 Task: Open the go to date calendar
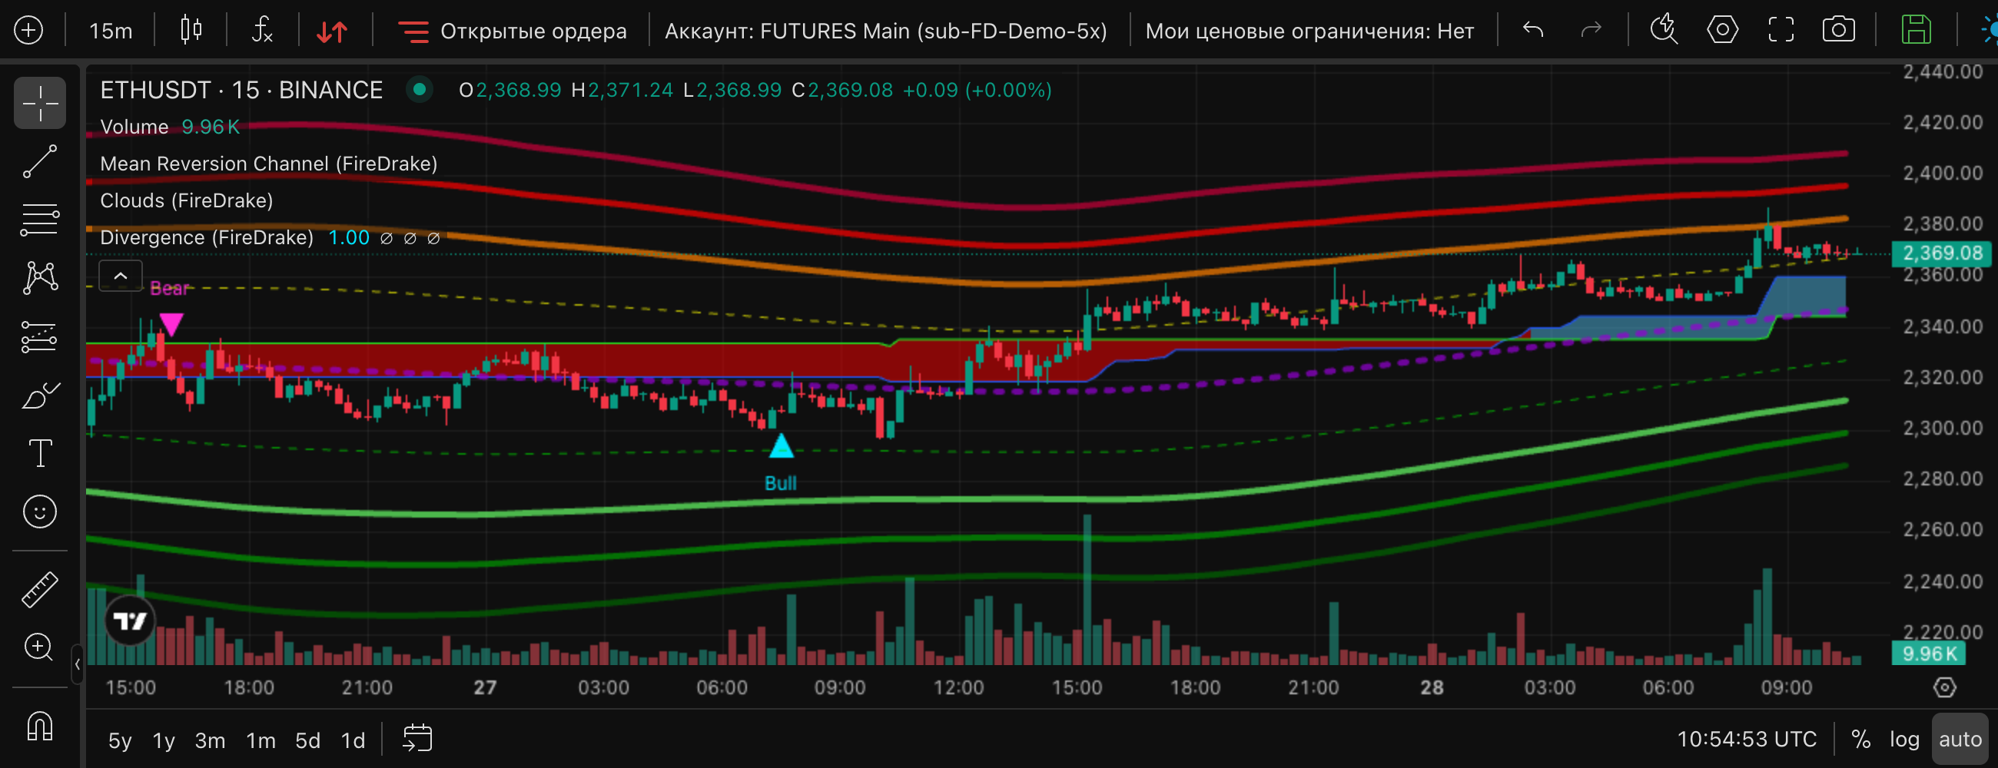(417, 739)
